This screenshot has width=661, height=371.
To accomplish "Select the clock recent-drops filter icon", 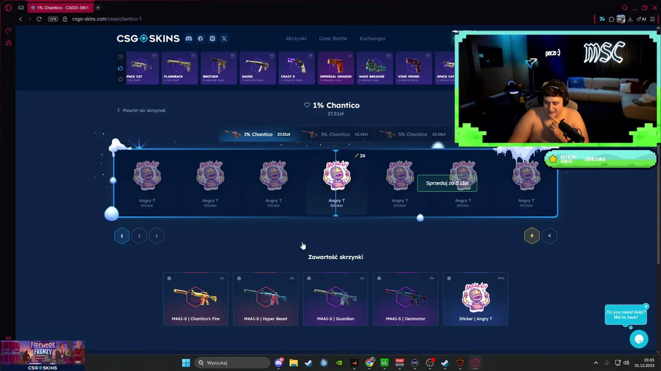I will 120,57.
